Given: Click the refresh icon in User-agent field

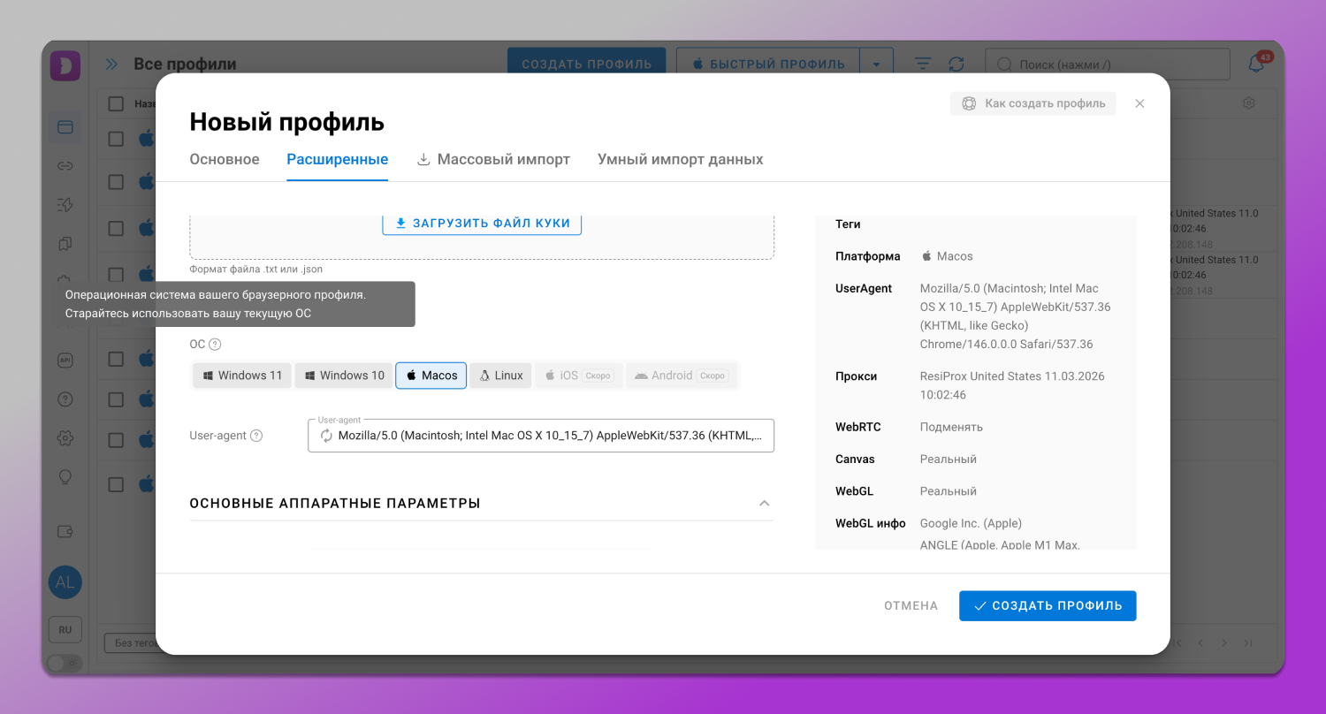Looking at the screenshot, I should coord(326,436).
